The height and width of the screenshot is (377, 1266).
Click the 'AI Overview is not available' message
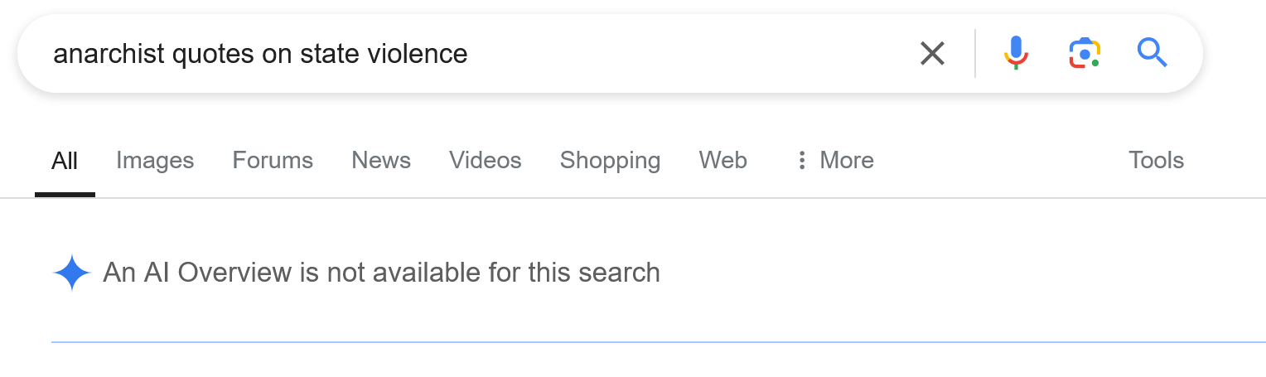point(381,273)
